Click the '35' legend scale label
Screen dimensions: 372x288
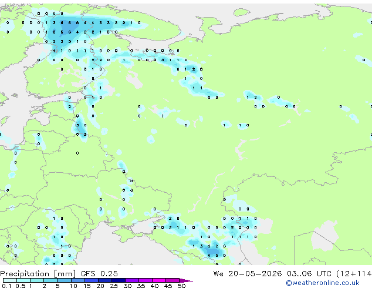coord(141,286)
